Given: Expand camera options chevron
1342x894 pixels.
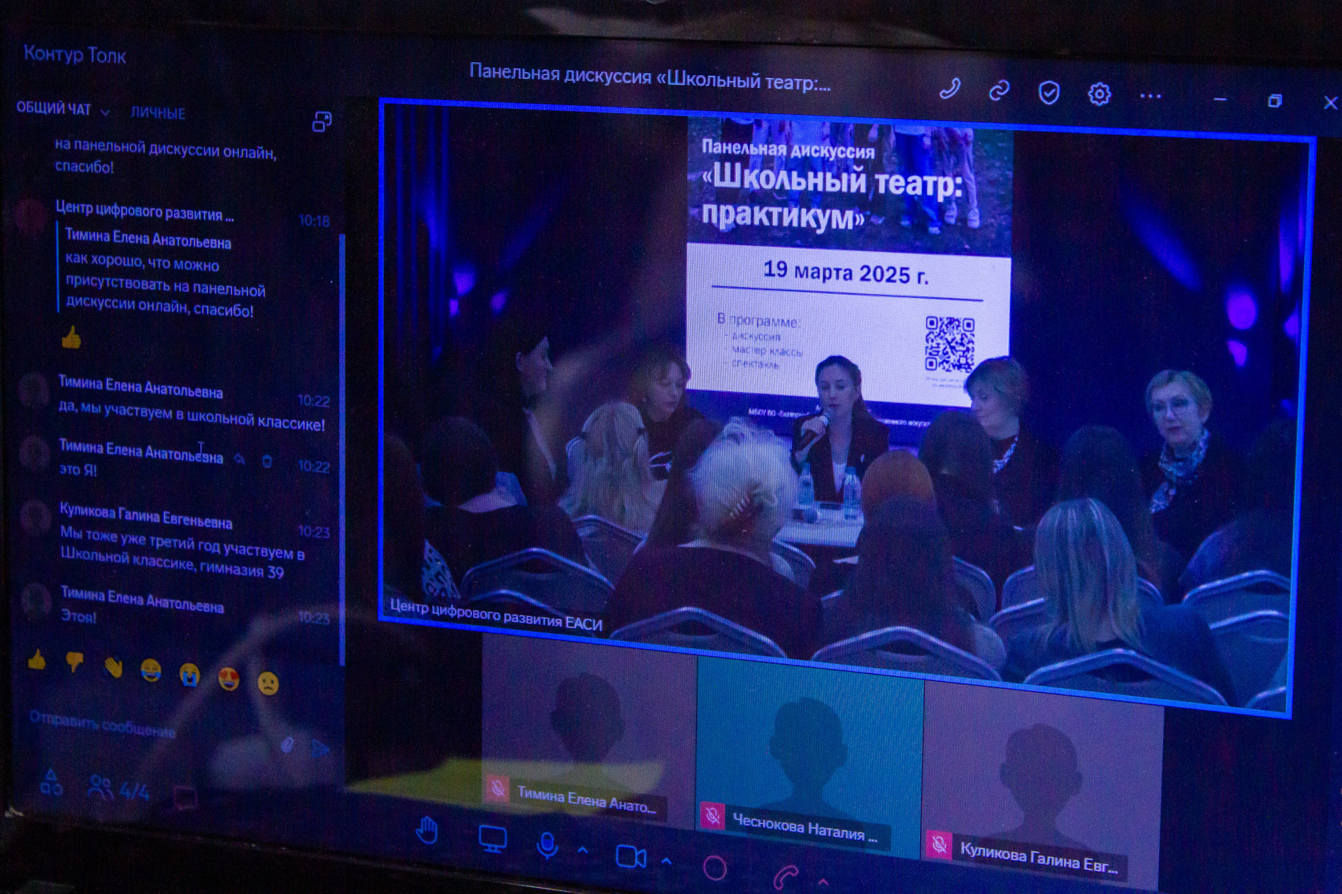Looking at the screenshot, I should click(x=667, y=861).
